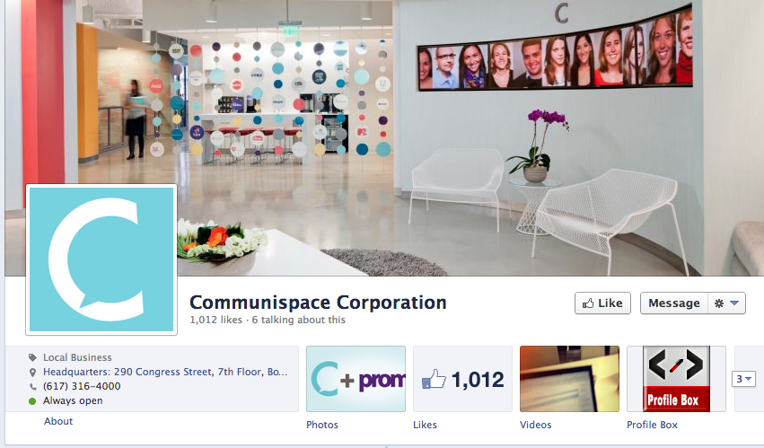This screenshot has height=448, width=764.
Task: Click the Profile Box label link
Action: [652, 425]
